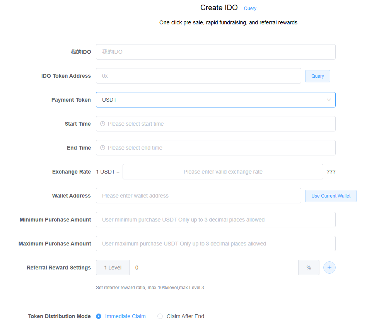
Task: Expand the Payment Token dropdown arrow
Action: pos(329,100)
